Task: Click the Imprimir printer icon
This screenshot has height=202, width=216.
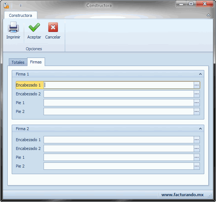Action: click(13, 27)
